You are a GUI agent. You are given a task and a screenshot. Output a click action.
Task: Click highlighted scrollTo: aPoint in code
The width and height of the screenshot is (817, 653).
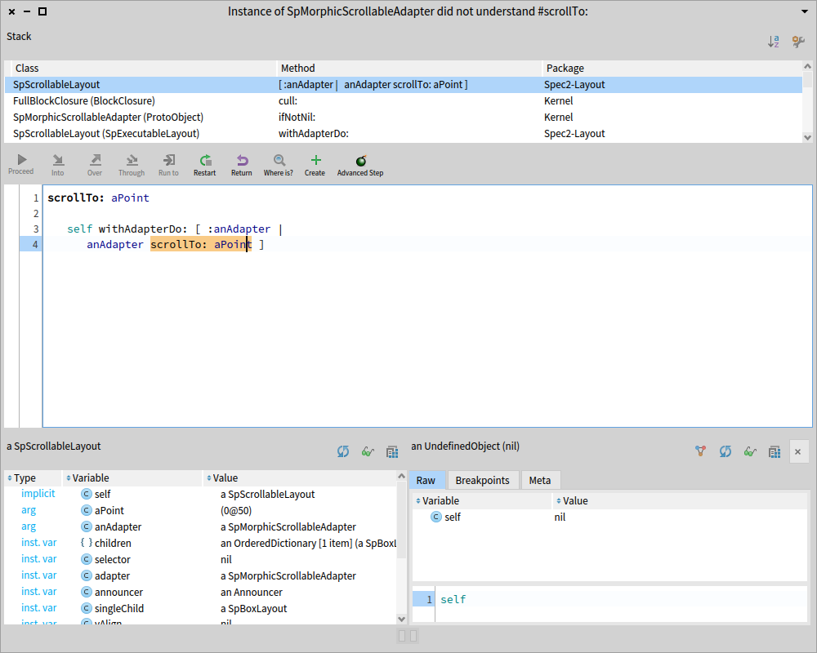tap(201, 244)
